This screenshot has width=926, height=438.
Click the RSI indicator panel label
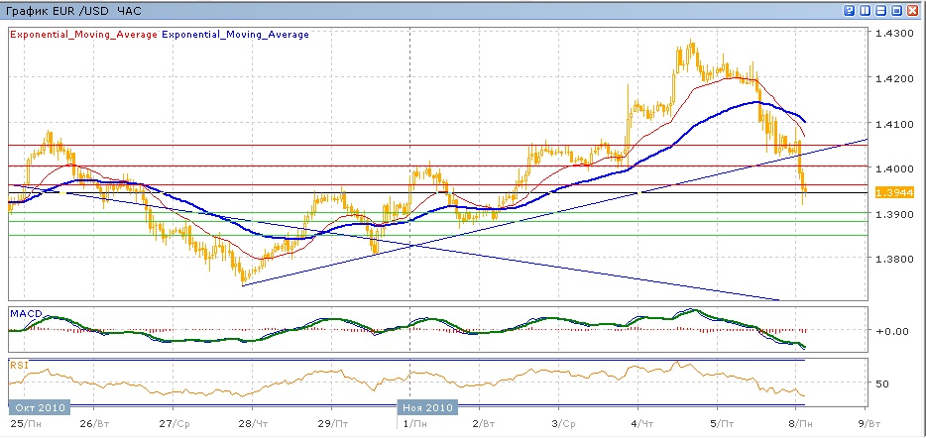19,365
